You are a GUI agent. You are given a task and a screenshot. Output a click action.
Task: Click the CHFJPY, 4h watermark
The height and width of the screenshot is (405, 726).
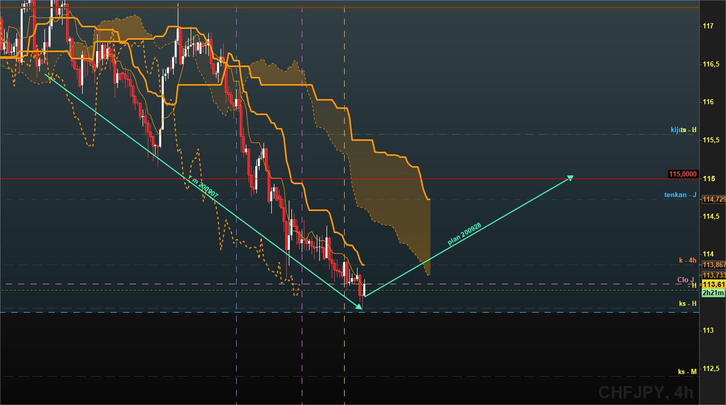(646, 393)
